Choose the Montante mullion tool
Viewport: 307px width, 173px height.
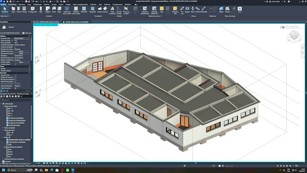coord(84,9)
